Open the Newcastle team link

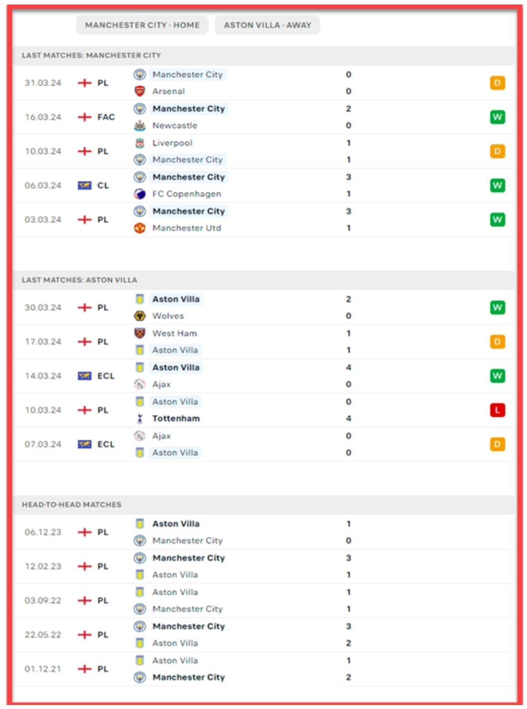click(x=175, y=126)
